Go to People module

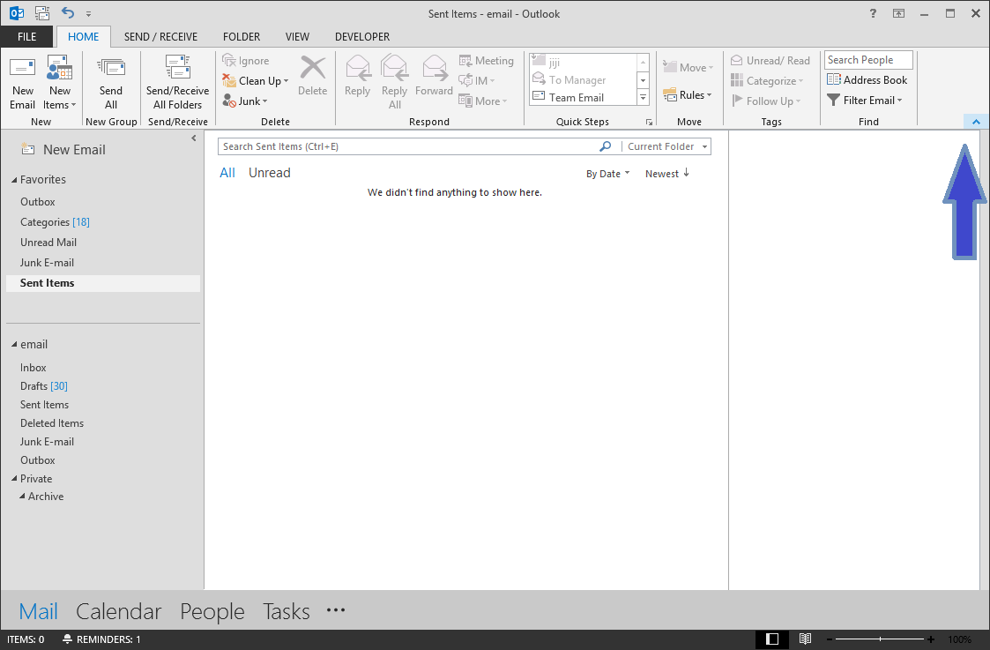[x=212, y=611]
